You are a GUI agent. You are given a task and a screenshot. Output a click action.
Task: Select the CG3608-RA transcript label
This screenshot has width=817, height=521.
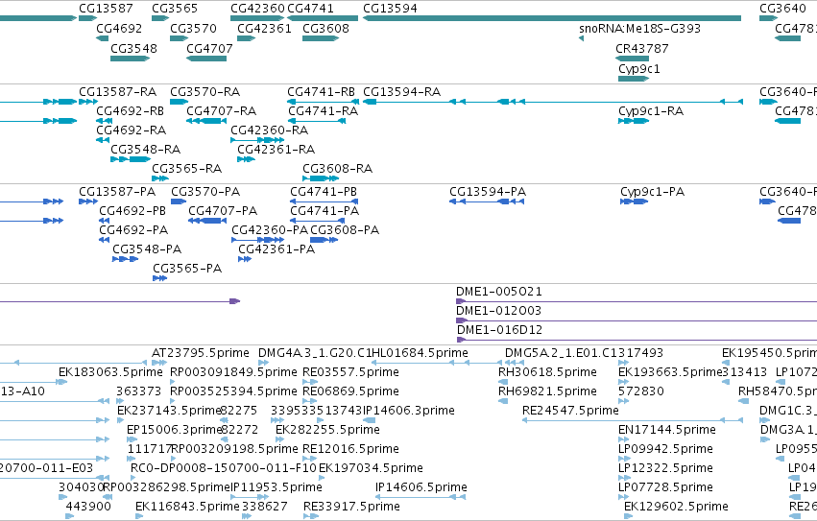[337, 169]
